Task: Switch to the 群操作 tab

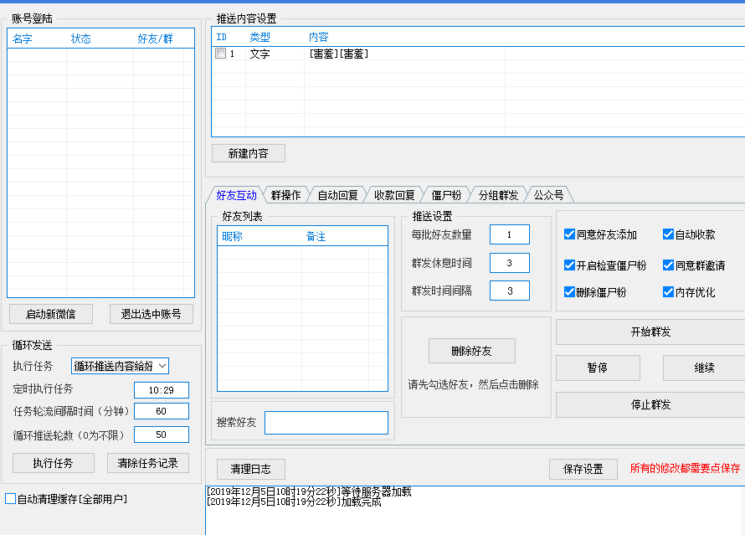Action: 285,195
